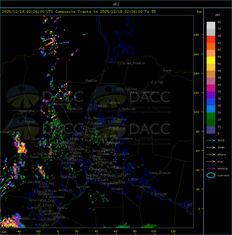This screenshot has height=235, width=232.
Task: Click the Clla.del_Rosario label
Action: 131,63
